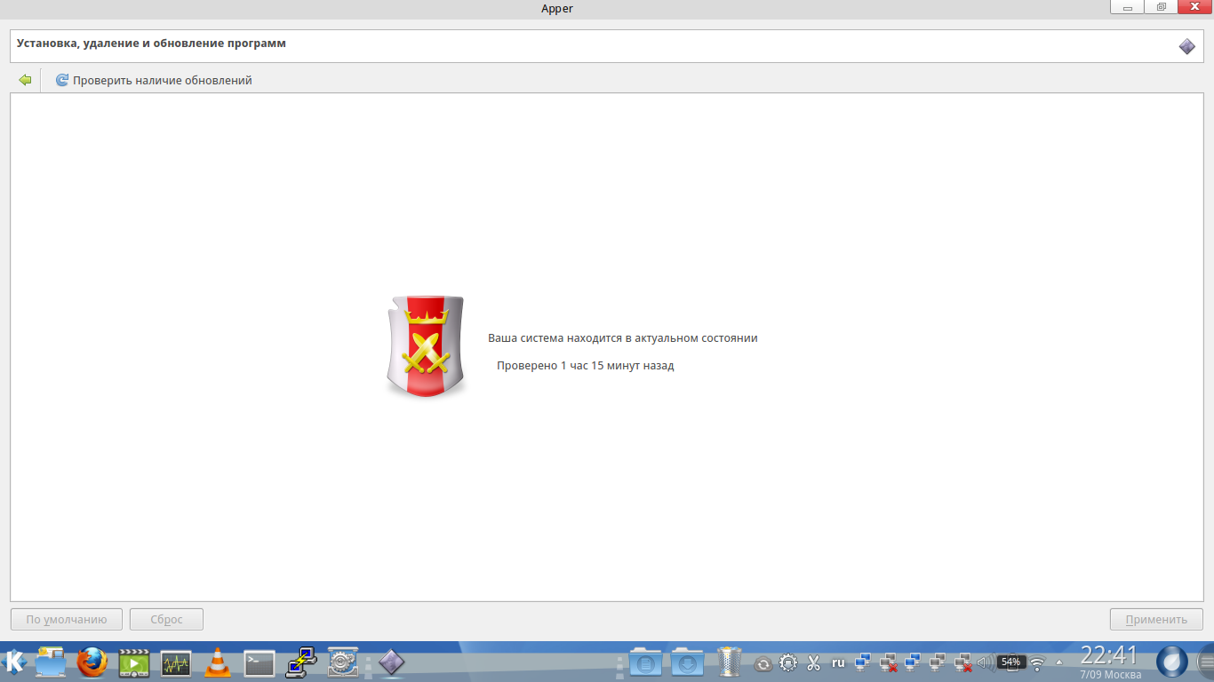The image size is (1214, 682).
Task: Launch VLC media player from the taskbar
Action: click(x=218, y=662)
